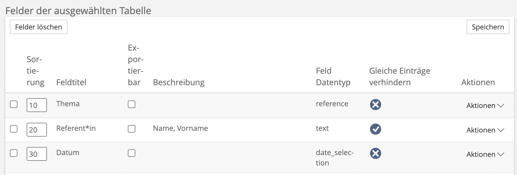Click the Beschreibung column header

(x=179, y=82)
